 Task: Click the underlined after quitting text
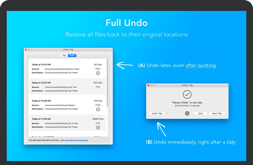(x=201, y=65)
